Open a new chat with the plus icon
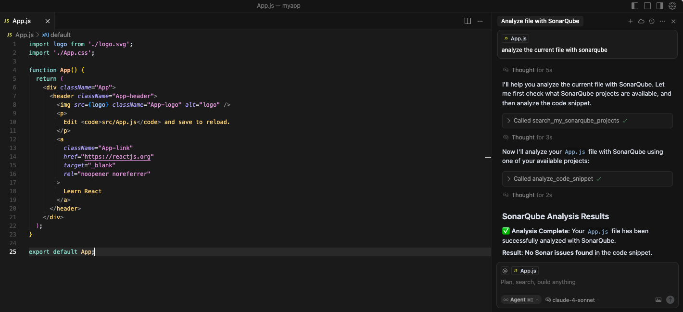683x312 pixels. [x=631, y=21]
